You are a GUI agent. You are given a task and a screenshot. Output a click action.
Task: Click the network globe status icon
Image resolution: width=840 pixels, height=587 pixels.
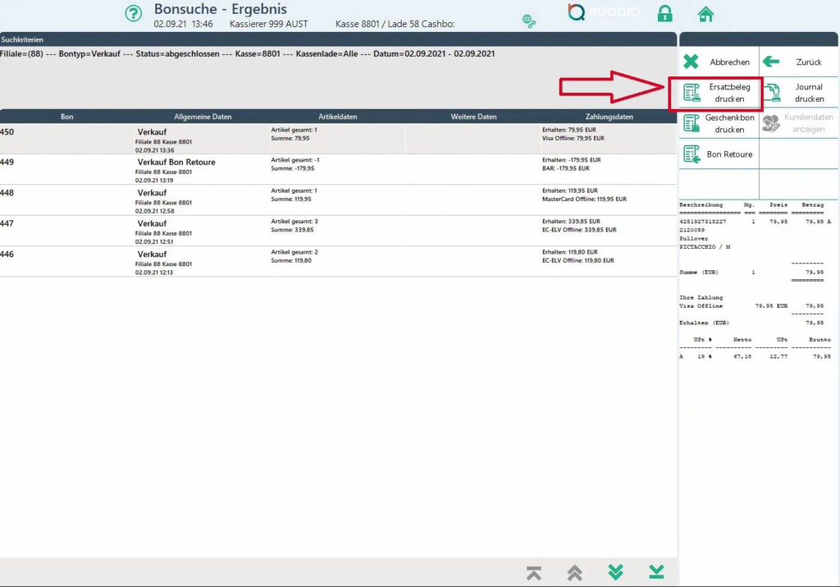tap(529, 21)
